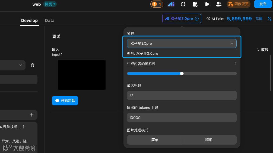Click the 收起 collapse button

pos(263,50)
